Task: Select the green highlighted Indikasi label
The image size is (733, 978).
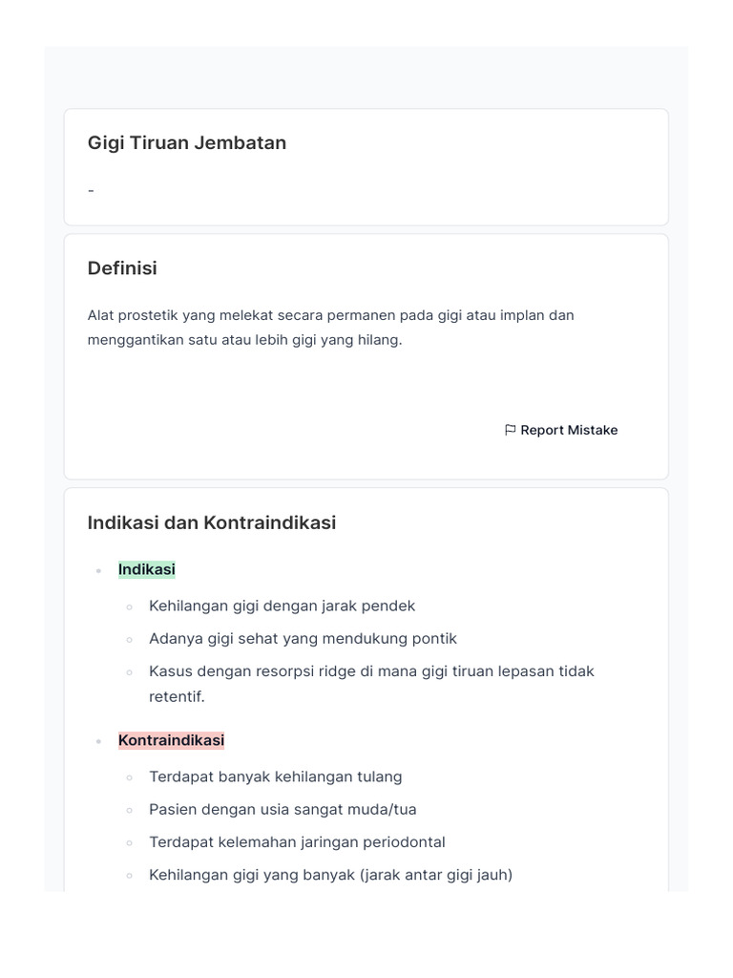Action: click(x=147, y=569)
